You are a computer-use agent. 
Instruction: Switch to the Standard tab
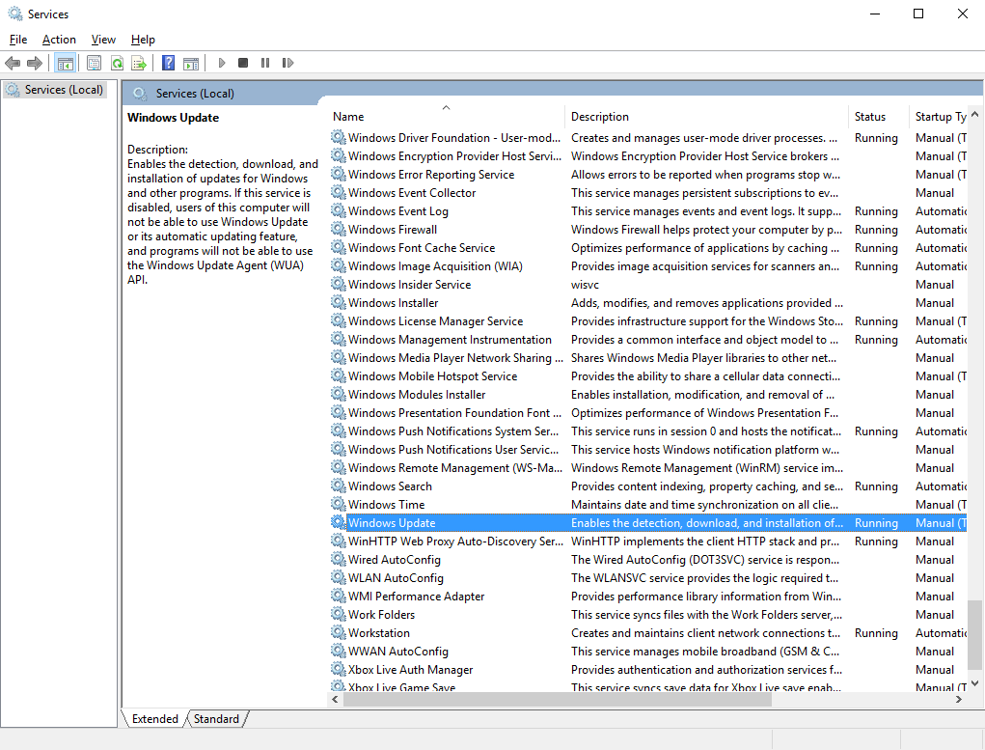pos(216,718)
